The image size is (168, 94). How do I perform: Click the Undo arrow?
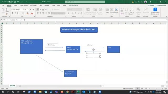[18, 2]
